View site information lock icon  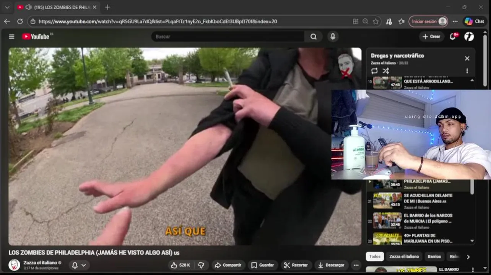[x=33, y=21]
